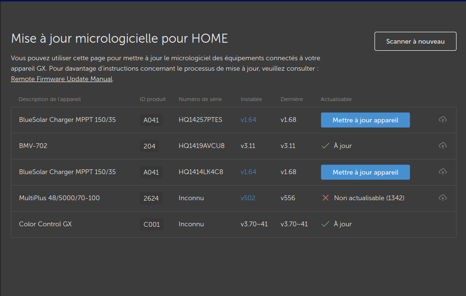Click upload cloud icon in BMV-702 row
Screen dimensions: 466x296
tap(442, 146)
